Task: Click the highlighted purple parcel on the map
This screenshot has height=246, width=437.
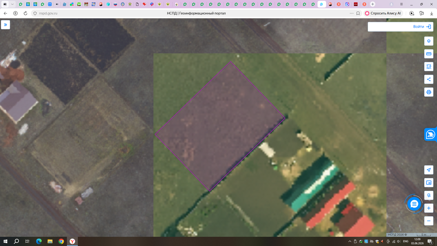Action: click(220, 126)
